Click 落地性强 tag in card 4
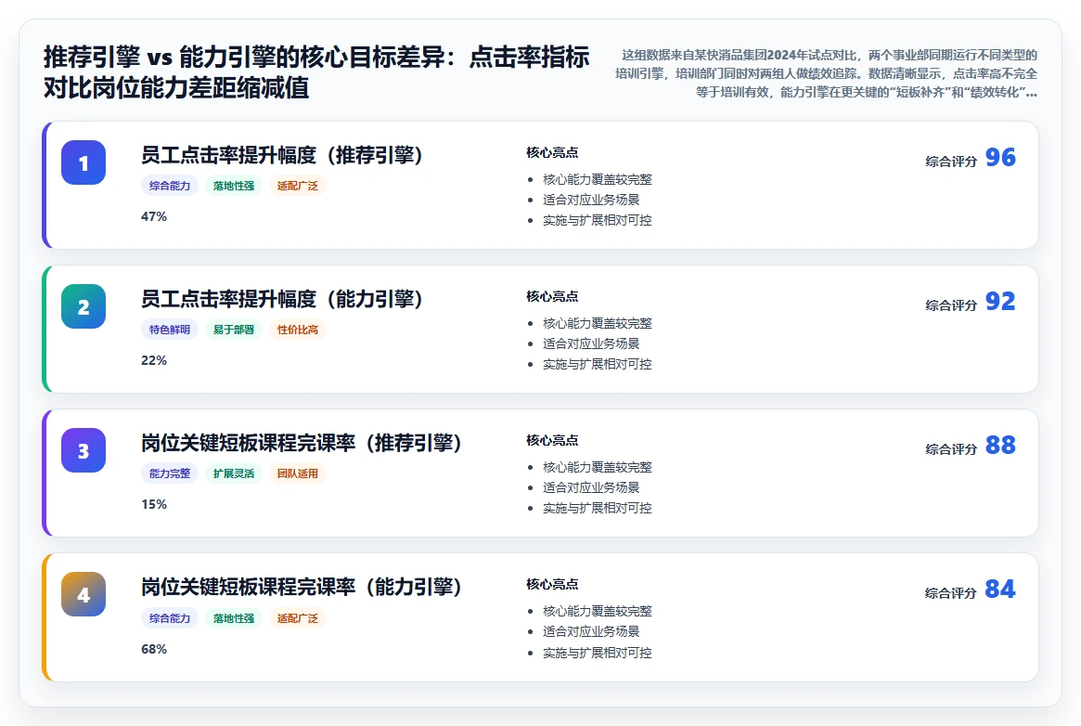The height and width of the screenshot is (726, 1081). coord(234,618)
